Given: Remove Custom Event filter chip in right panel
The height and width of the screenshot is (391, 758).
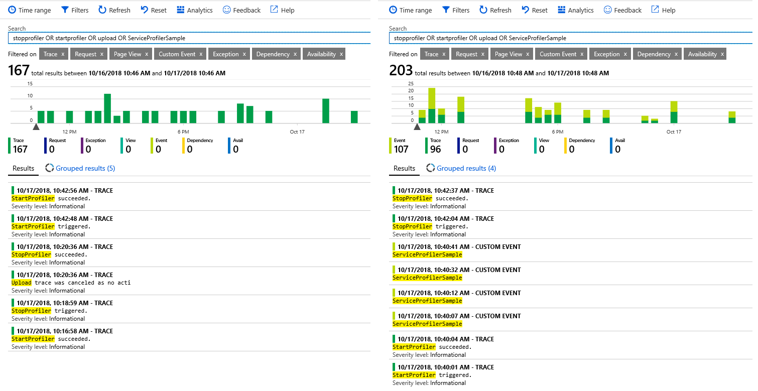Looking at the screenshot, I should (582, 54).
